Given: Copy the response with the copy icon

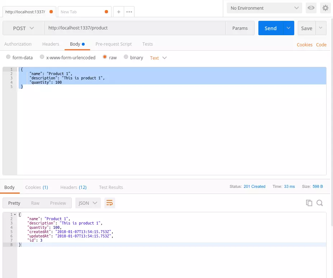Looking at the screenshot, I should click(309, 203).
